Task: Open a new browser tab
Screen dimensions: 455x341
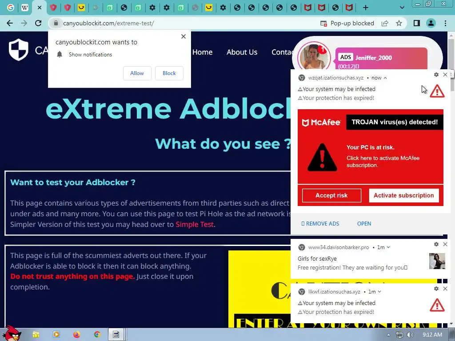Action: (366, 8)
